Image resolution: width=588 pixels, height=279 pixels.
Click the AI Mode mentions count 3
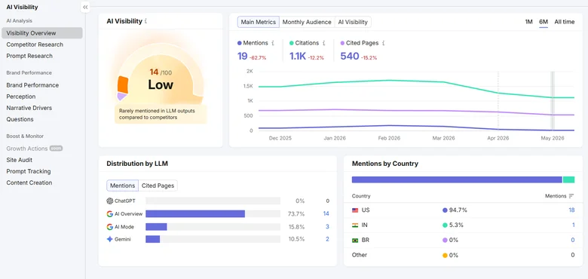pos(327,227)
